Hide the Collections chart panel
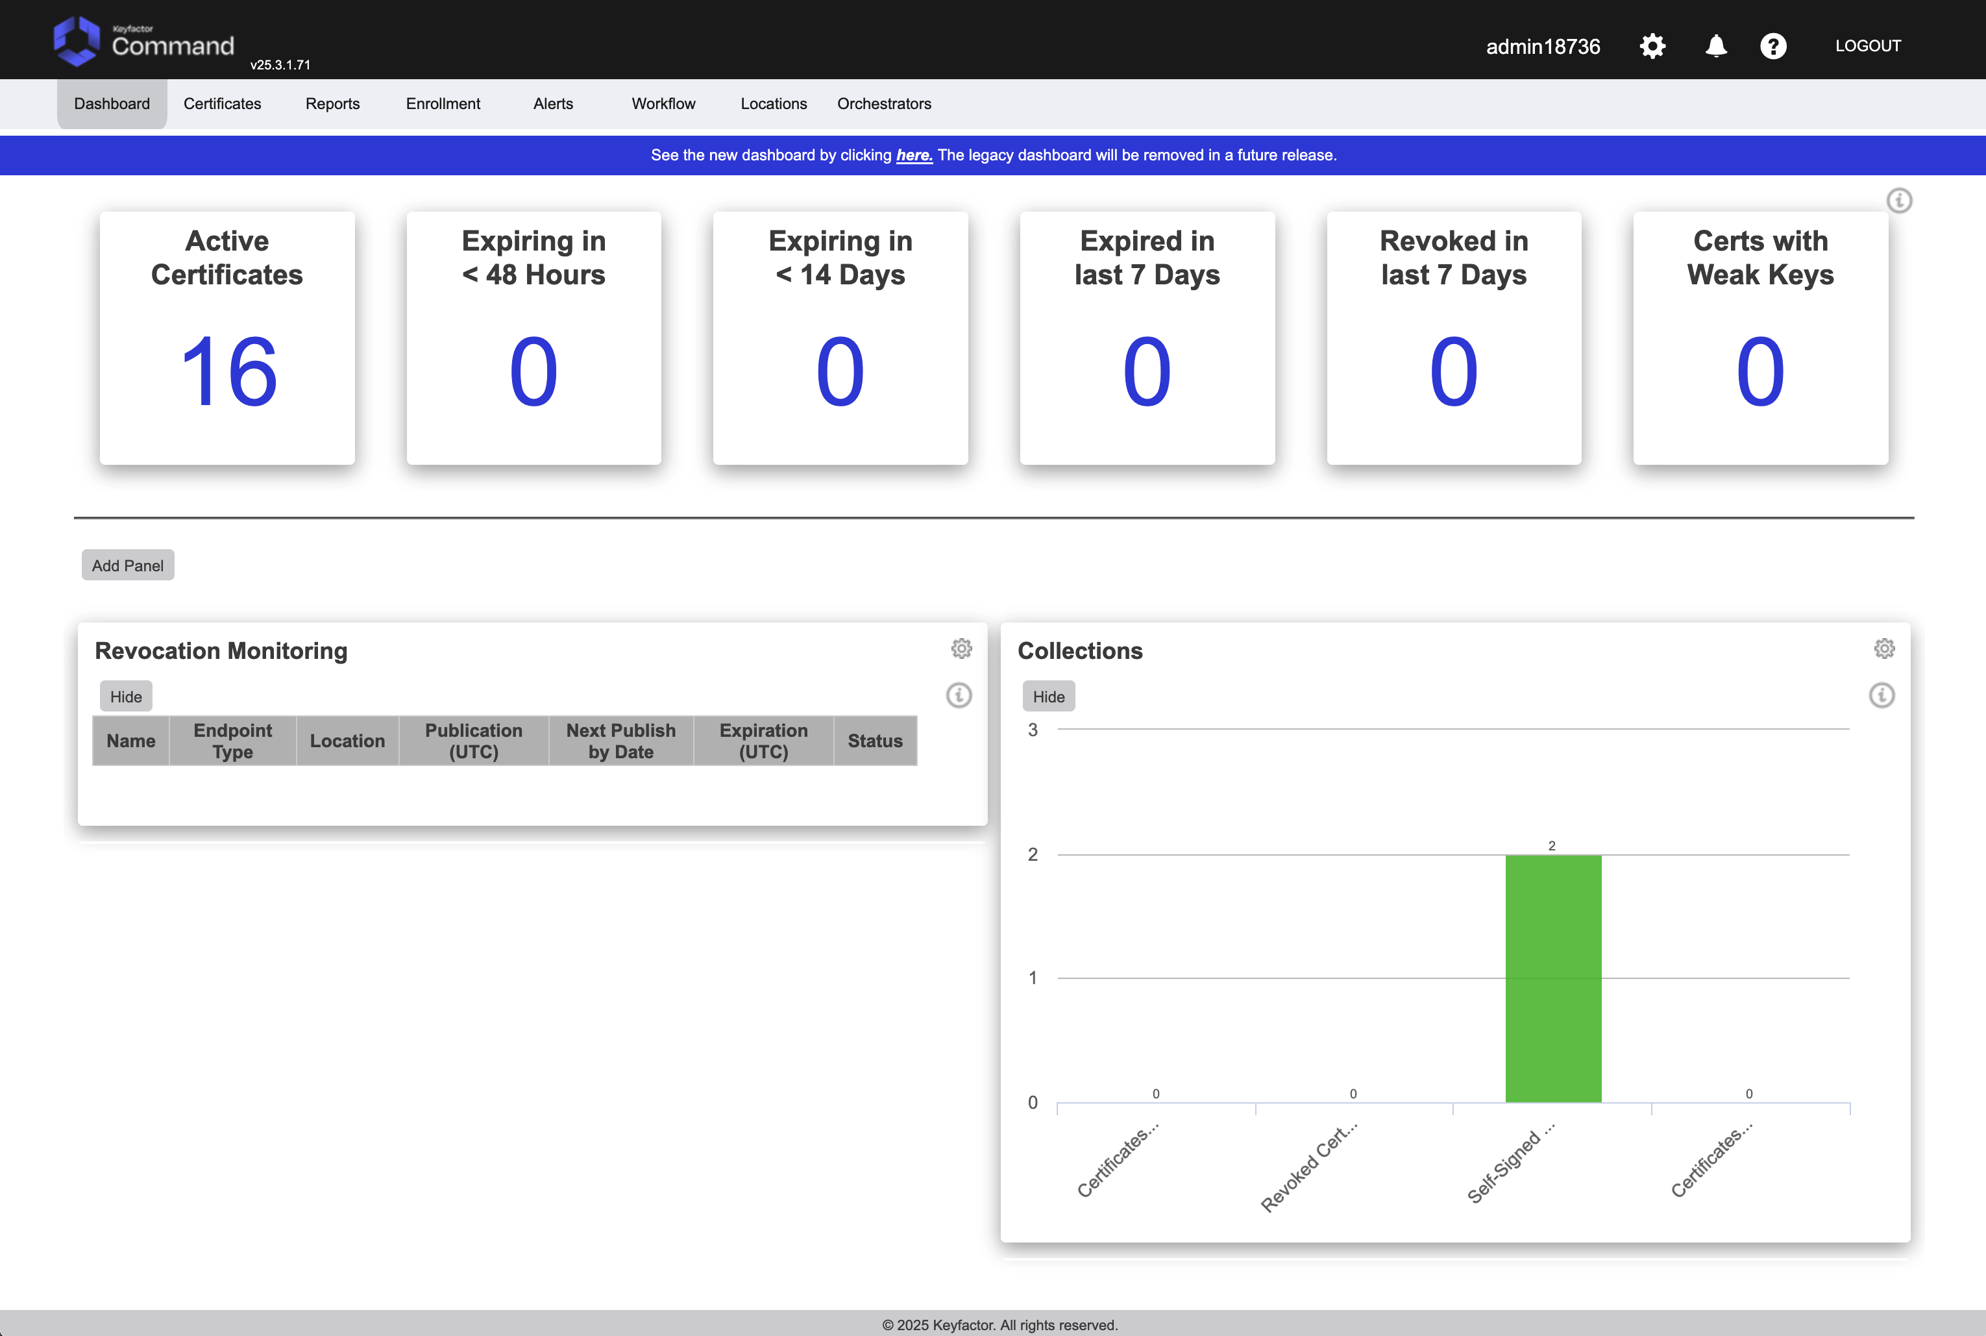This screenshot has height=1336, width=1986. click(x=1048, y=696)
